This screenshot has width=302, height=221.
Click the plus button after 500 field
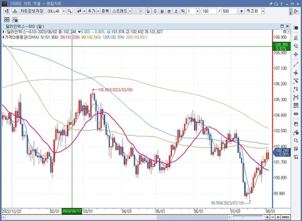242,11
